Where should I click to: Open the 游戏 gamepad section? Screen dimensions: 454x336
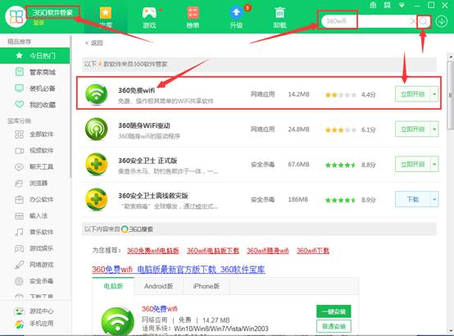[x=149, y=17]
